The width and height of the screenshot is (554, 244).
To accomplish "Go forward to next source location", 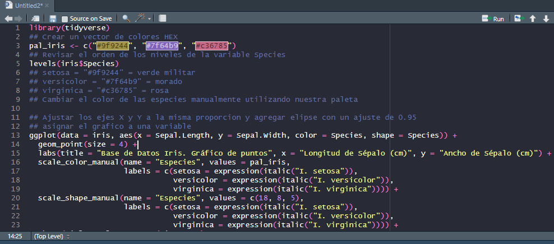I will [19, 18].
